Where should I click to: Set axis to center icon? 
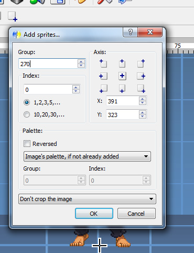point(122,76)
